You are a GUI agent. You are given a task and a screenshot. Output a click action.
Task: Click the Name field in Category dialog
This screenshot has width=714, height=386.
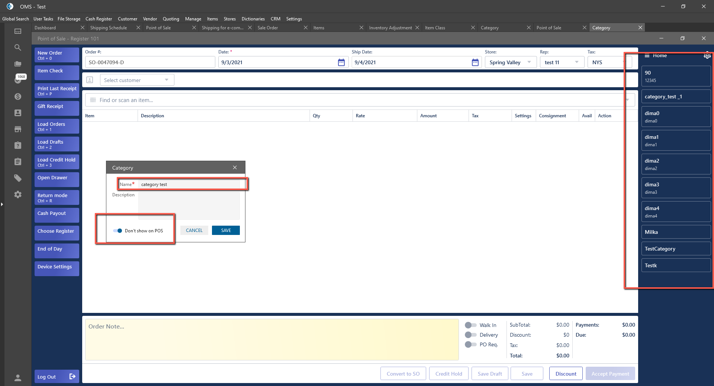pos(189,184)
